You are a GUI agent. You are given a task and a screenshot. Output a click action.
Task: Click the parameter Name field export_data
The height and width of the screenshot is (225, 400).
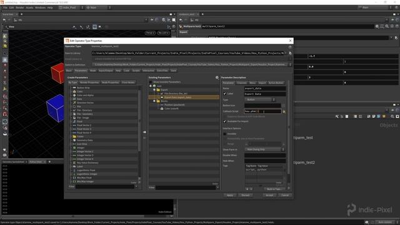tap(265, 89)
